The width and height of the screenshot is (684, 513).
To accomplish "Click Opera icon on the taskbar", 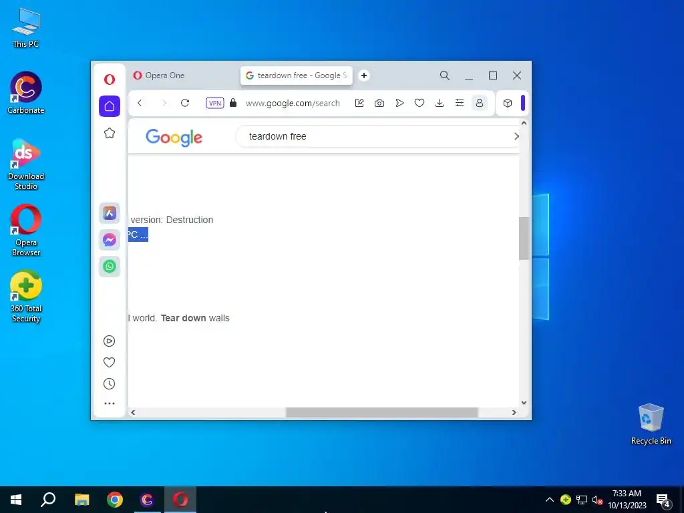I will [180, 500].
